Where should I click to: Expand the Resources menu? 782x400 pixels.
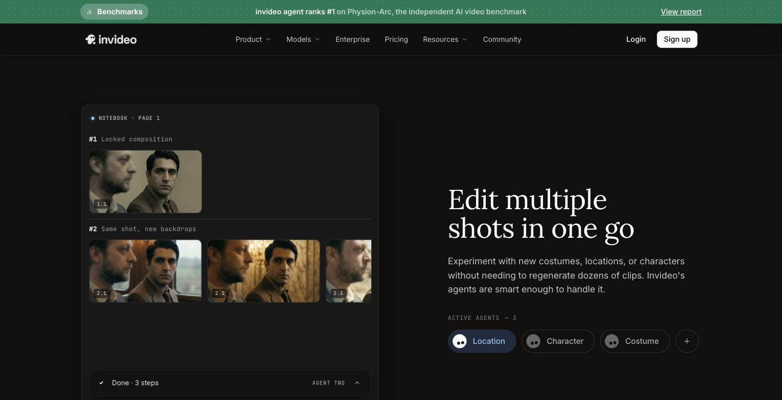445,39
